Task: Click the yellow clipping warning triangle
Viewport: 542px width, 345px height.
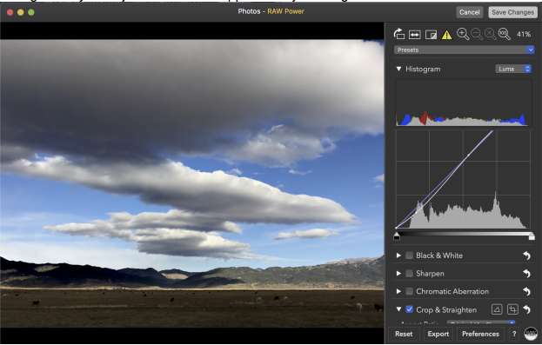Action: (x=446, y=35)
